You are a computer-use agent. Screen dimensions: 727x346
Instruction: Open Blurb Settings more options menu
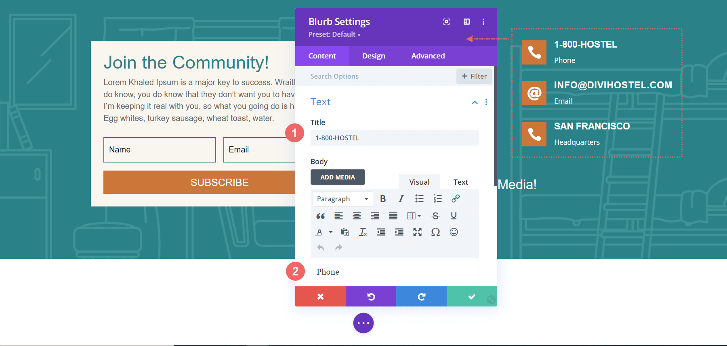483,22
